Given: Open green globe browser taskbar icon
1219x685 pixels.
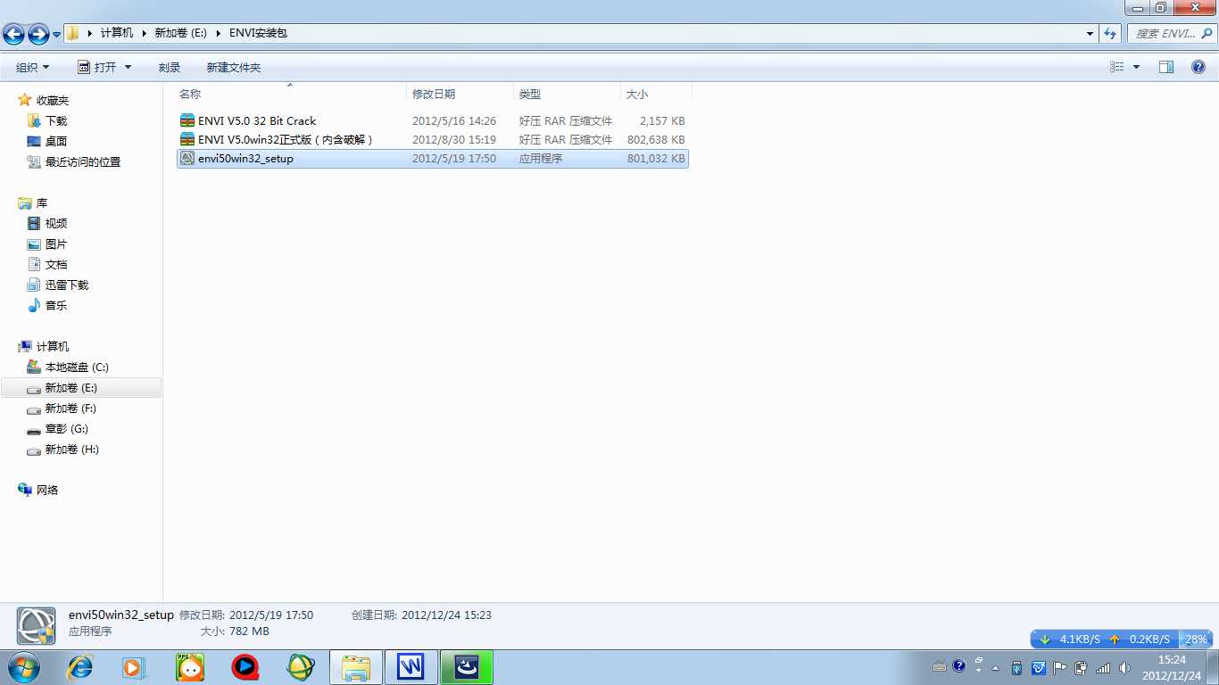Looking at the screenshot, I should point(300,667).
